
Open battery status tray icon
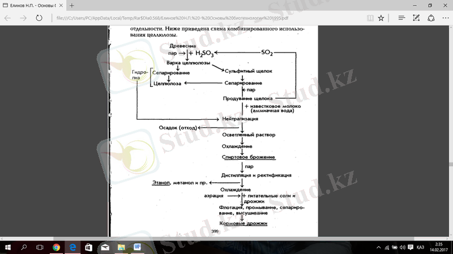coord(394,247)
